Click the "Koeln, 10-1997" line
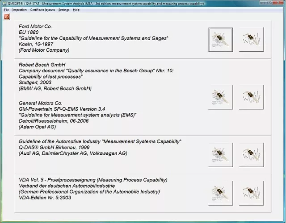This screenshot has width=286, height=223. tap(36, 44)
